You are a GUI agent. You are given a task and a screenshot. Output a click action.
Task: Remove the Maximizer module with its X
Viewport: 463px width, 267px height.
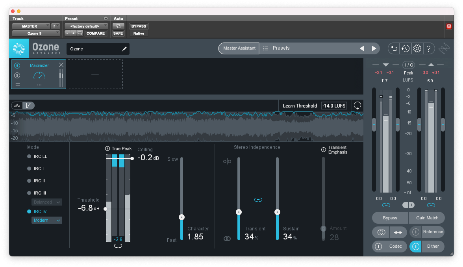61,65
